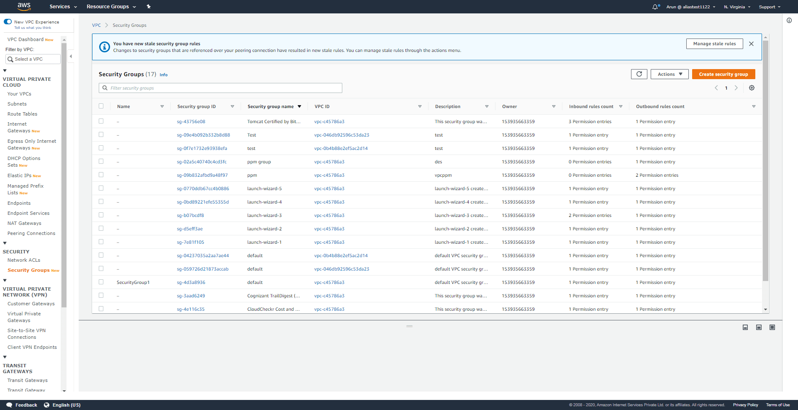The image size is (798, 410).
Task: Hide the details pane using first layout icon
Action: [745, 327]
